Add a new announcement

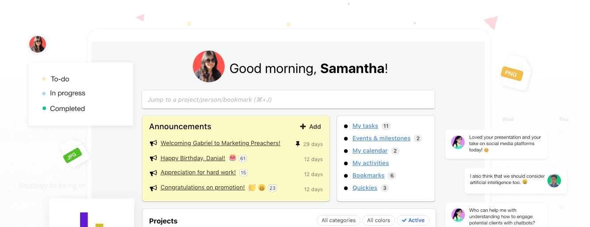click(x=310, y=127)
